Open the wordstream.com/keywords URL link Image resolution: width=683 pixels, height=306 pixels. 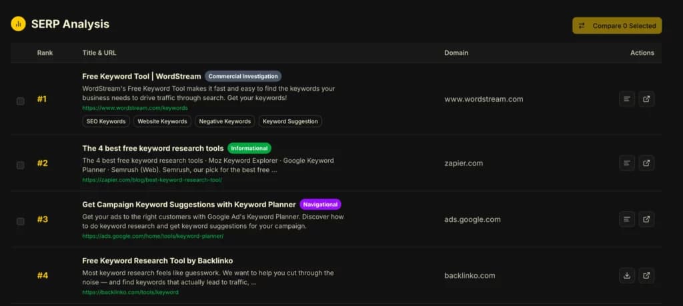[x=135, y=107]
